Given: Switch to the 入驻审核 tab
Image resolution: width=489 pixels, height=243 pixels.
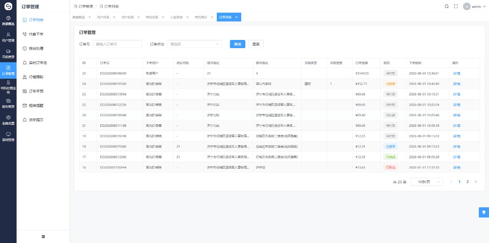Looking at the screenshot, I should point(177,17).
